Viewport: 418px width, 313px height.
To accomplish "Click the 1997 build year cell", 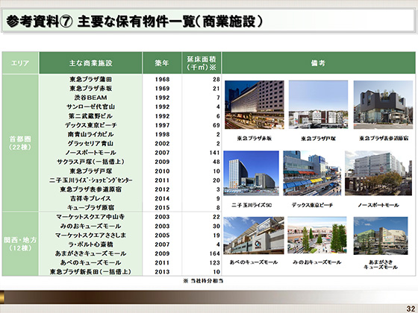I will click(162, 125).
